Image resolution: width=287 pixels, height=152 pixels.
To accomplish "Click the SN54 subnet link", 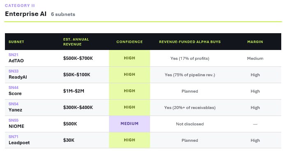I will click(14, 104).
